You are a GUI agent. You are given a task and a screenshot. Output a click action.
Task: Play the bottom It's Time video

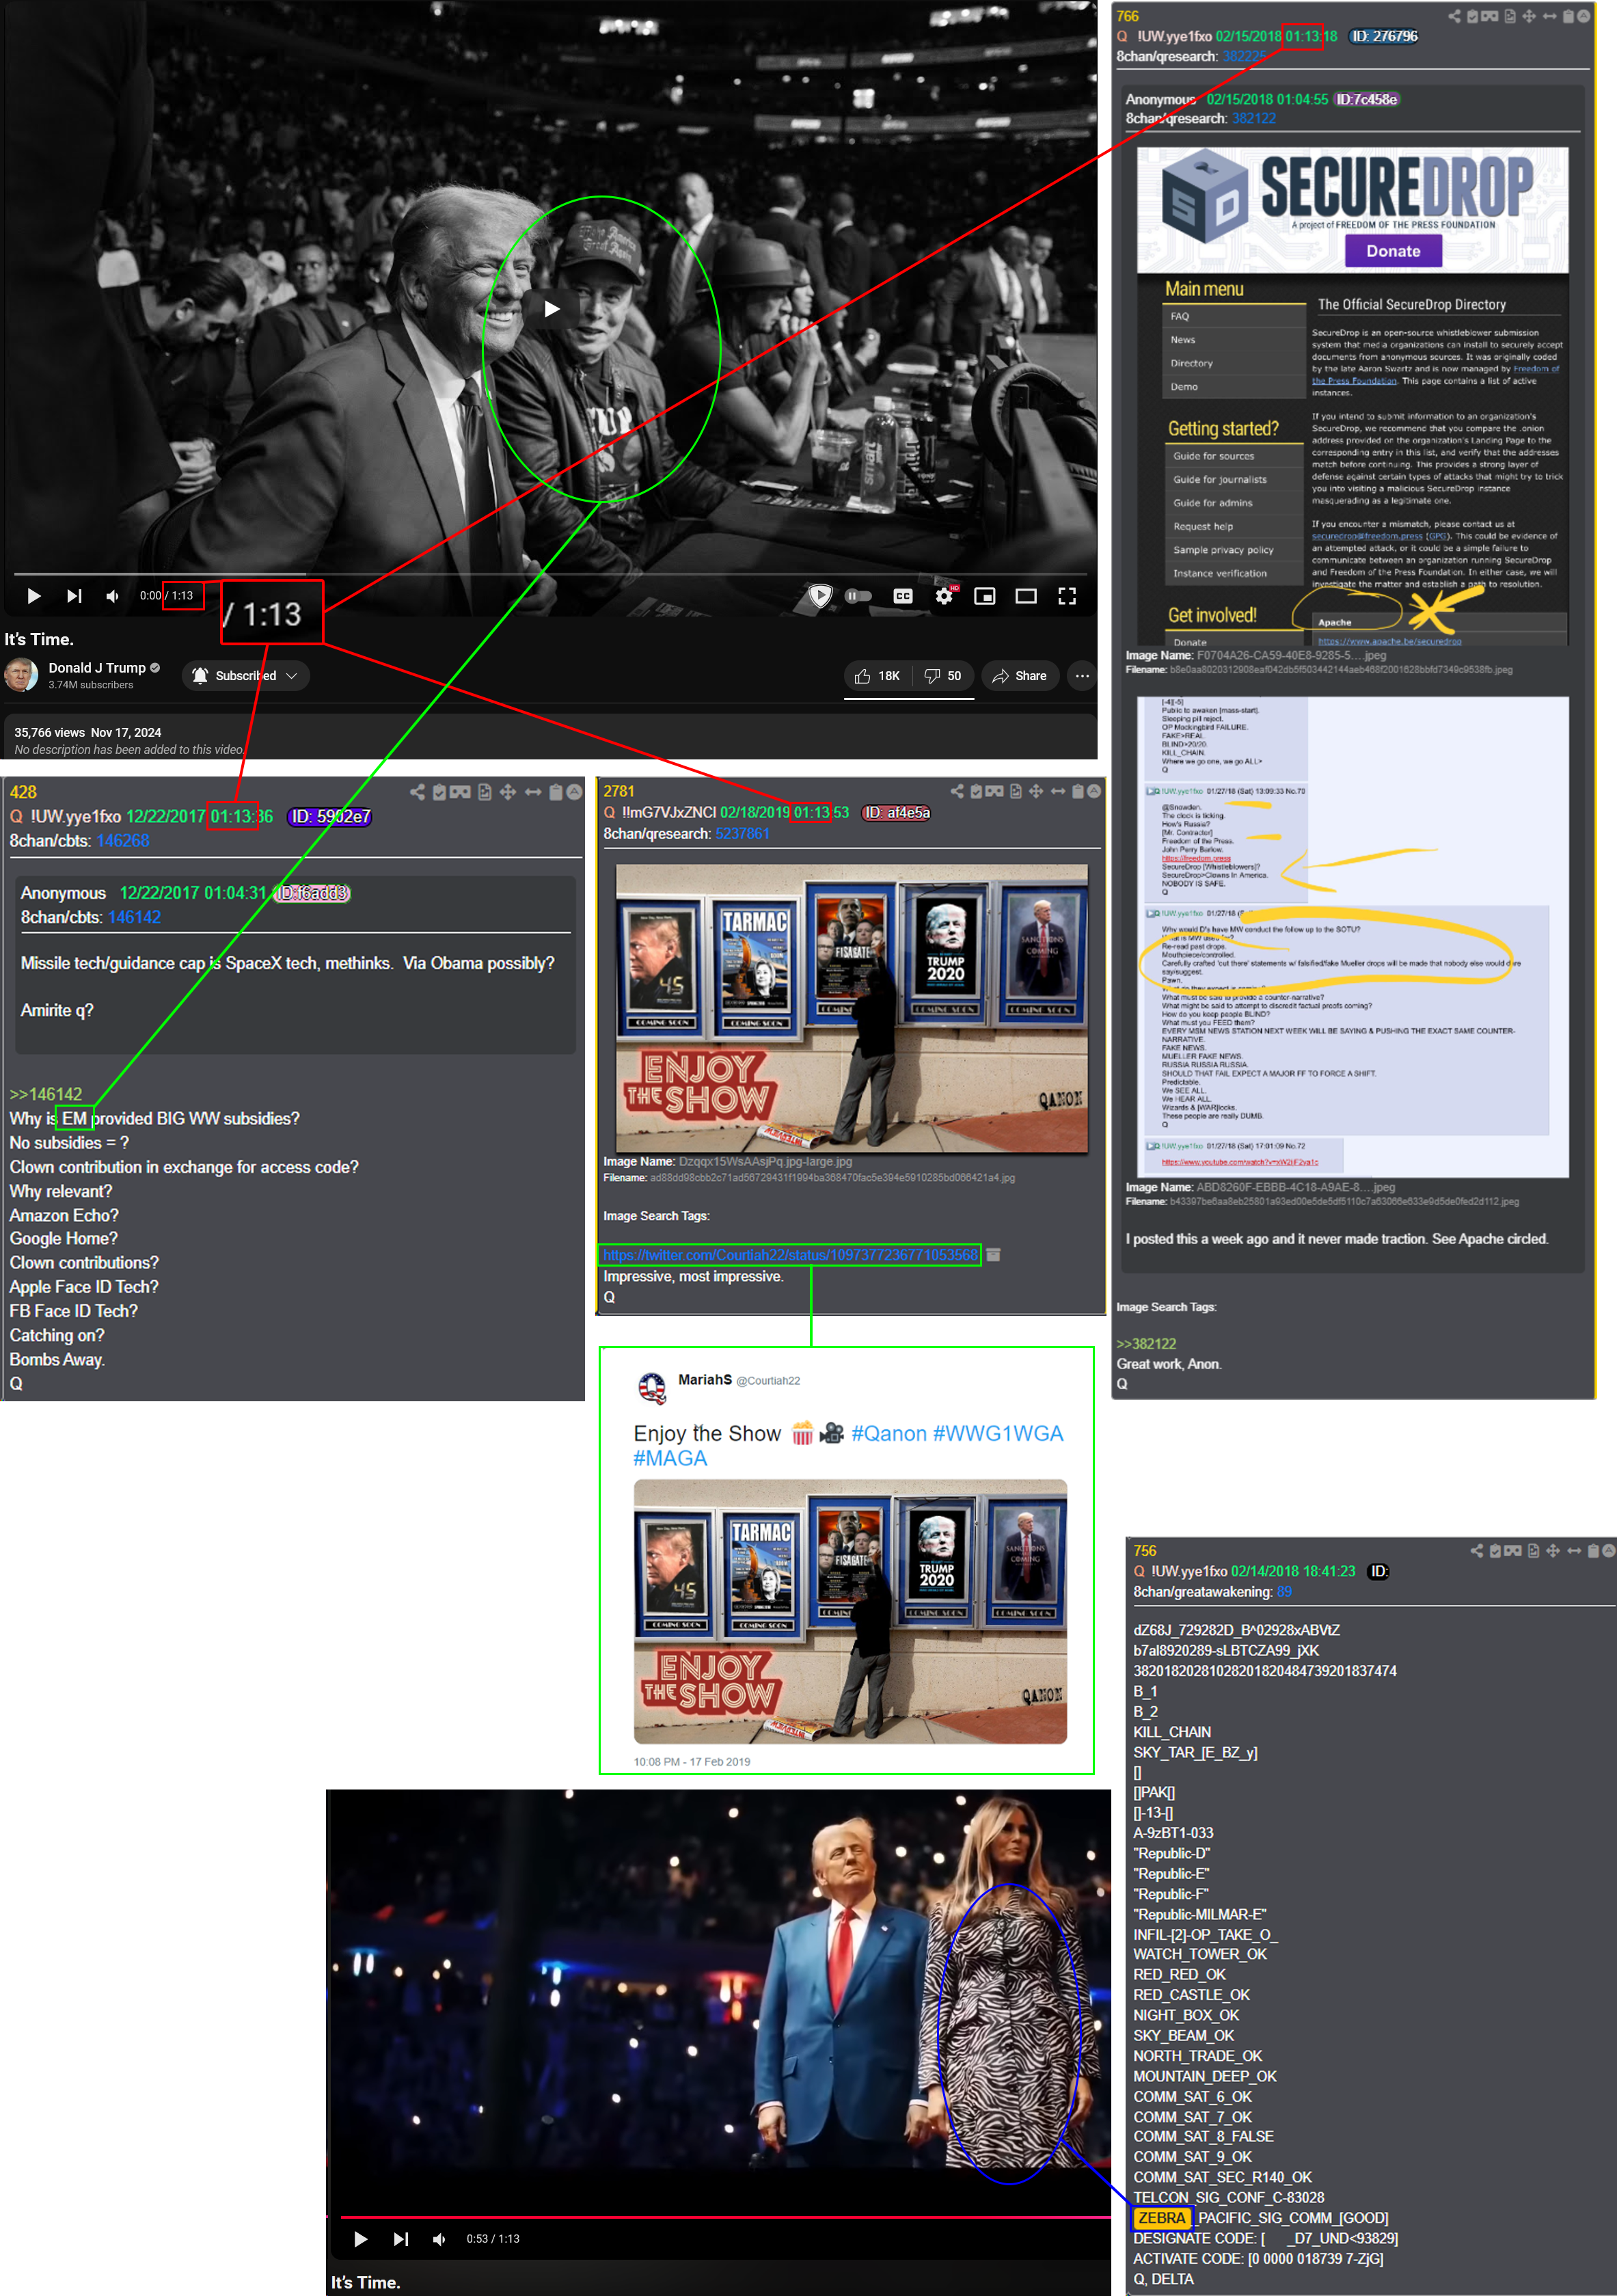361,2239
